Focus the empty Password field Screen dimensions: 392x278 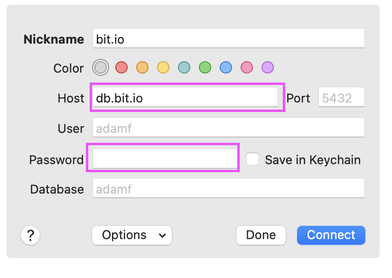(164, 158)
